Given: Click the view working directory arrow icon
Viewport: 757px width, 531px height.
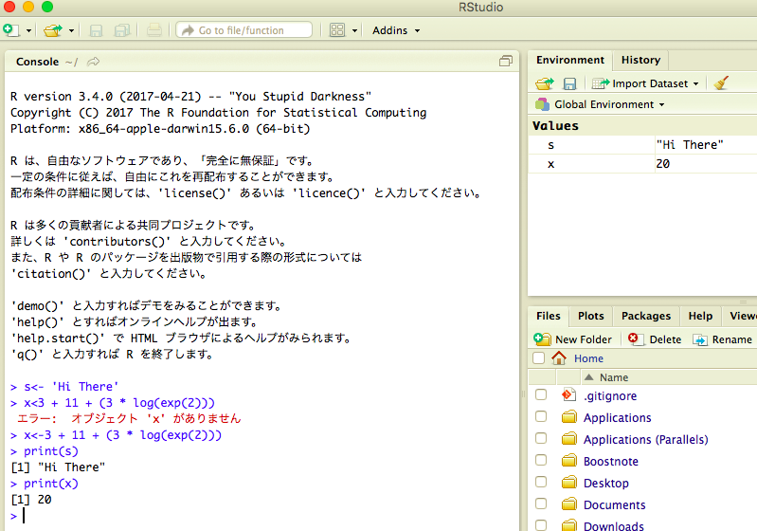Looking at the screenshot, I should (x=93, y=62).
